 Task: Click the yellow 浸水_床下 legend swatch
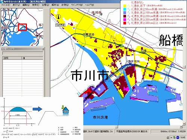125,6
